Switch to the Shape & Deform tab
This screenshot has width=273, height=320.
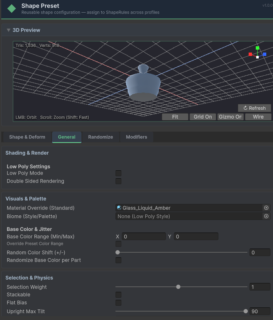click(x=27, y=137)
